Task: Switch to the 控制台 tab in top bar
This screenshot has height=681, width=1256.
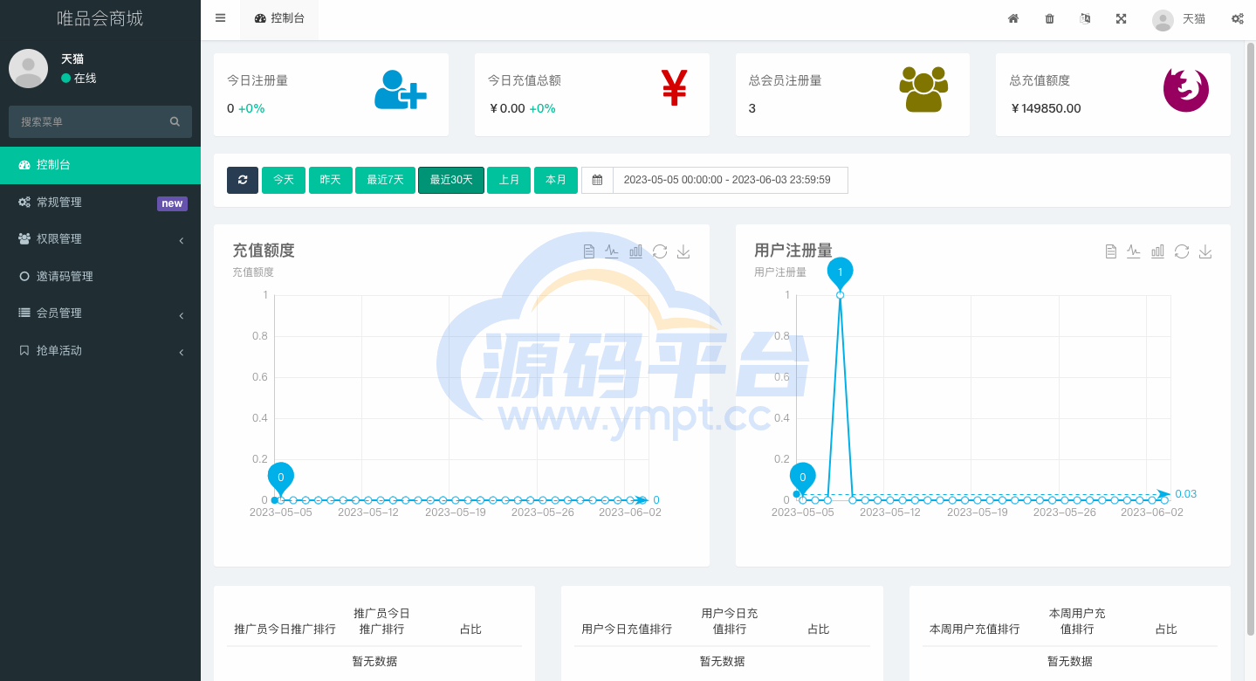Action: (279, 18)
